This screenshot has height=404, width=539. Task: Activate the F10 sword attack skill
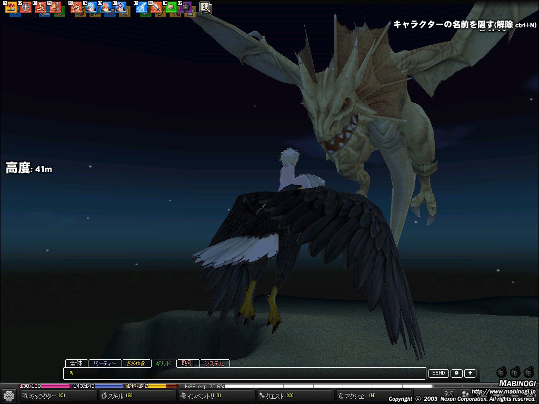tap(156, 7)
